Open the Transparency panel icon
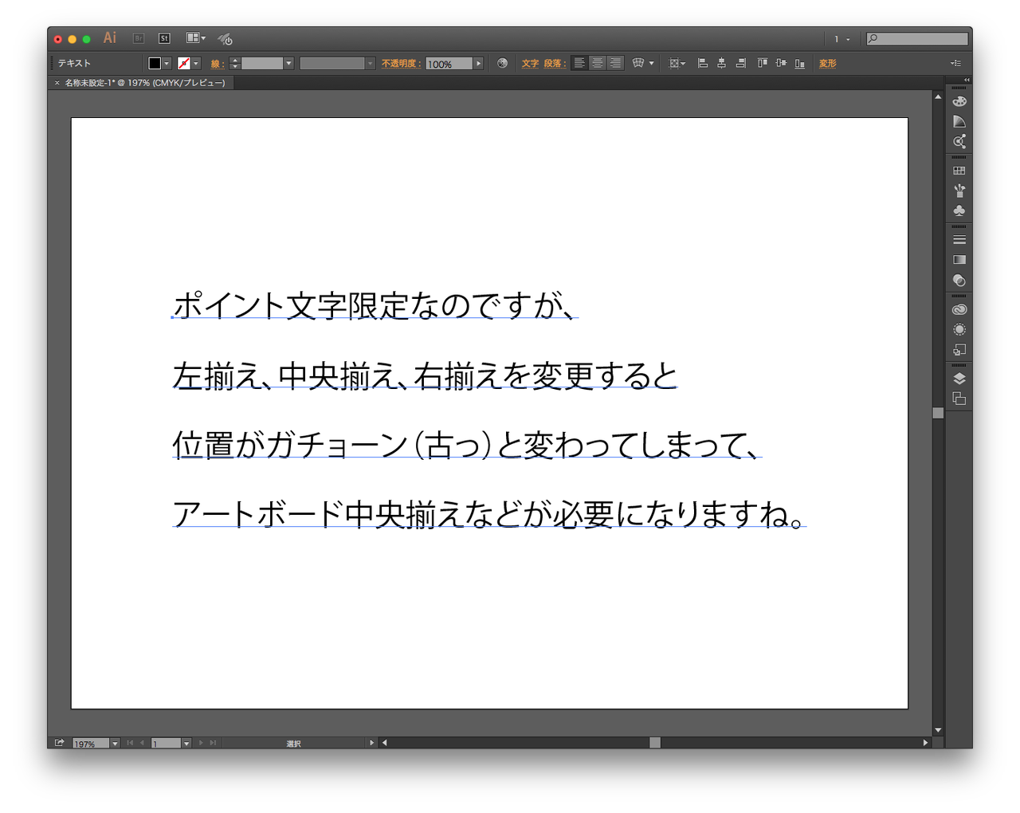 pos(959,280)
